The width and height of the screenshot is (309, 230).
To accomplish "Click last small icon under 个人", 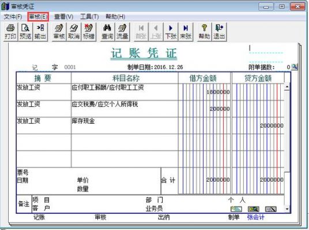I will coord(271,209).
